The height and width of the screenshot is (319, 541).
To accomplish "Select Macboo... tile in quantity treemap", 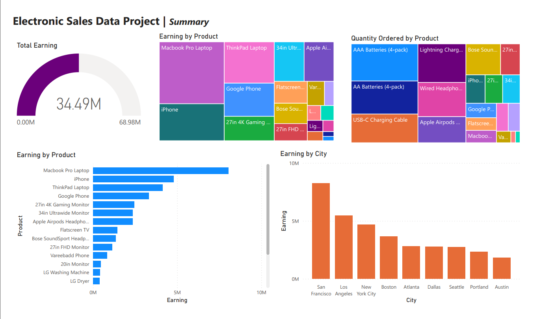I will tap(481, 137).
